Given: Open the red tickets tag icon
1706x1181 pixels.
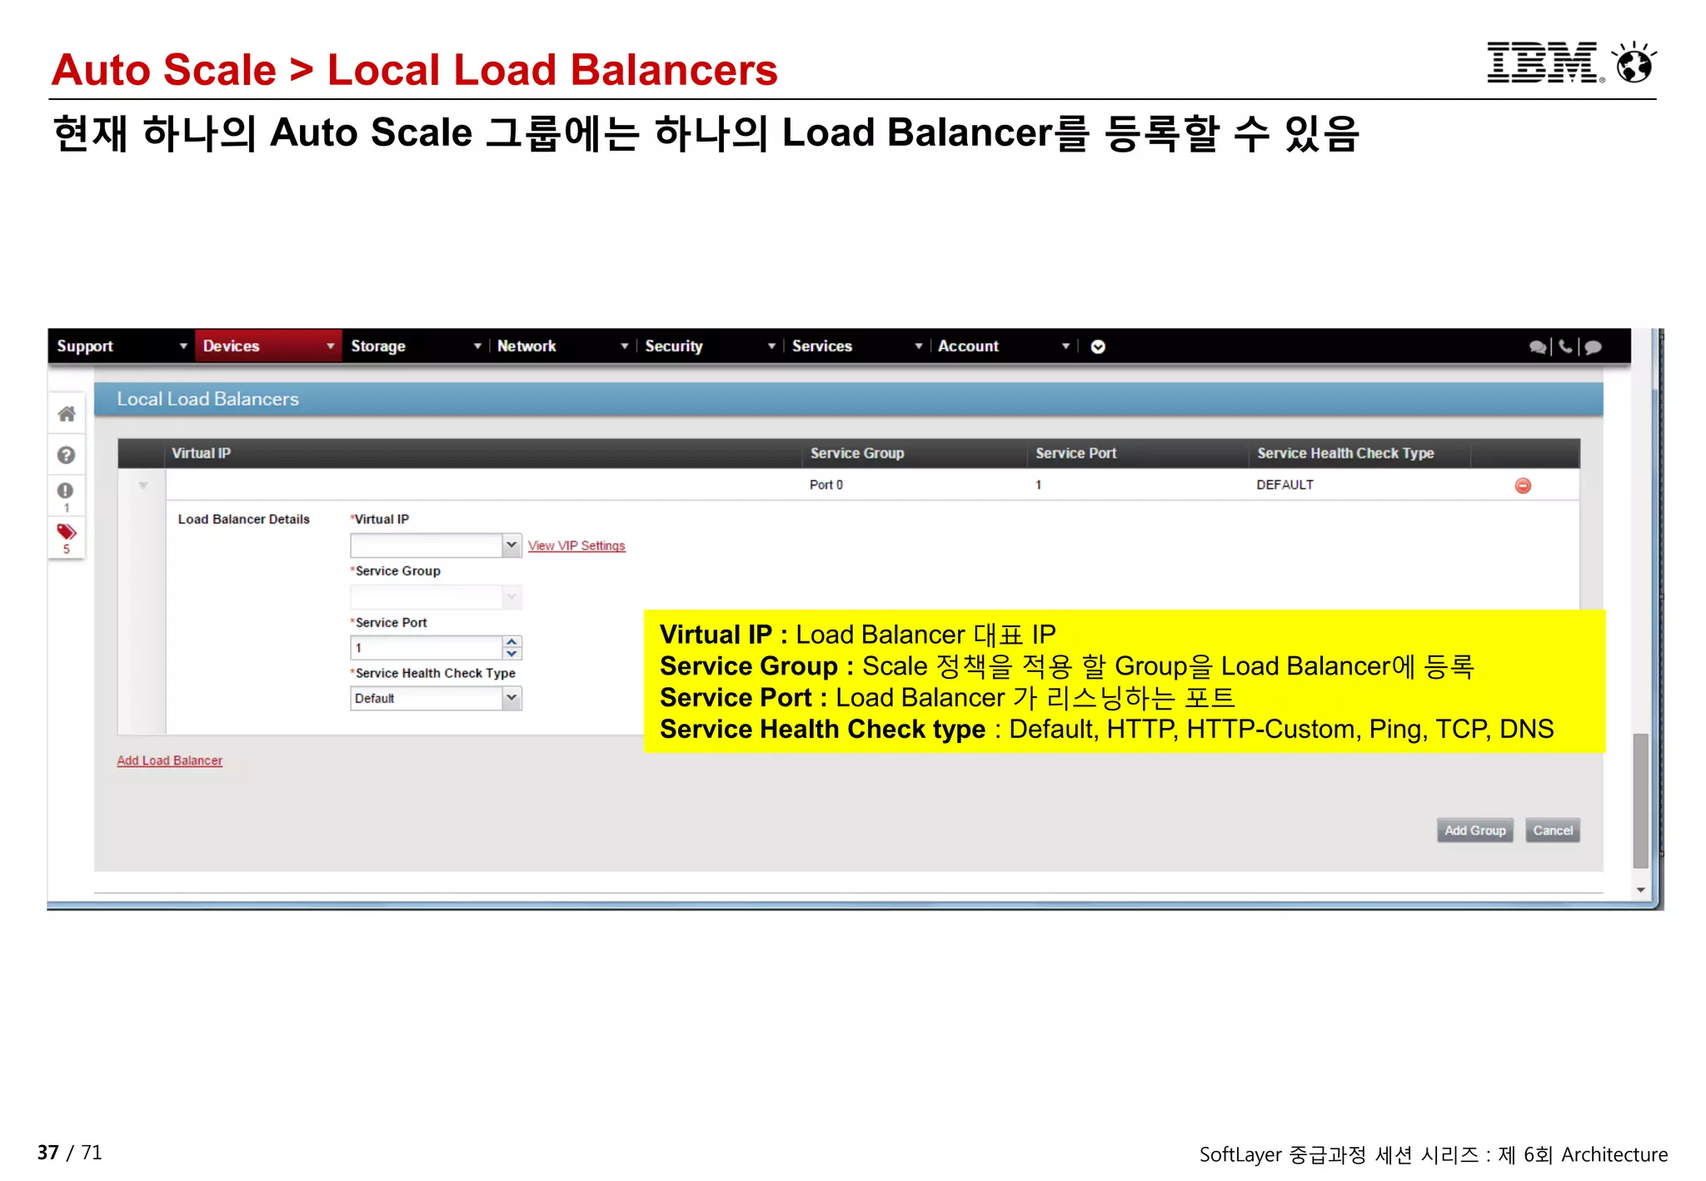Looking at the screenshot, I should pyautogui.click(x=67, y=531).
